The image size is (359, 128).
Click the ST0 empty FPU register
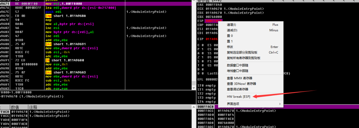206,86
